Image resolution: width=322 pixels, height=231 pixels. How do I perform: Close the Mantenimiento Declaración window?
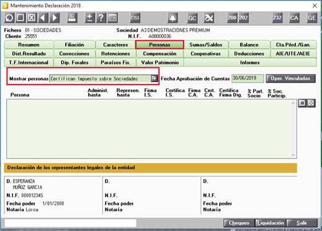(315, 6)
